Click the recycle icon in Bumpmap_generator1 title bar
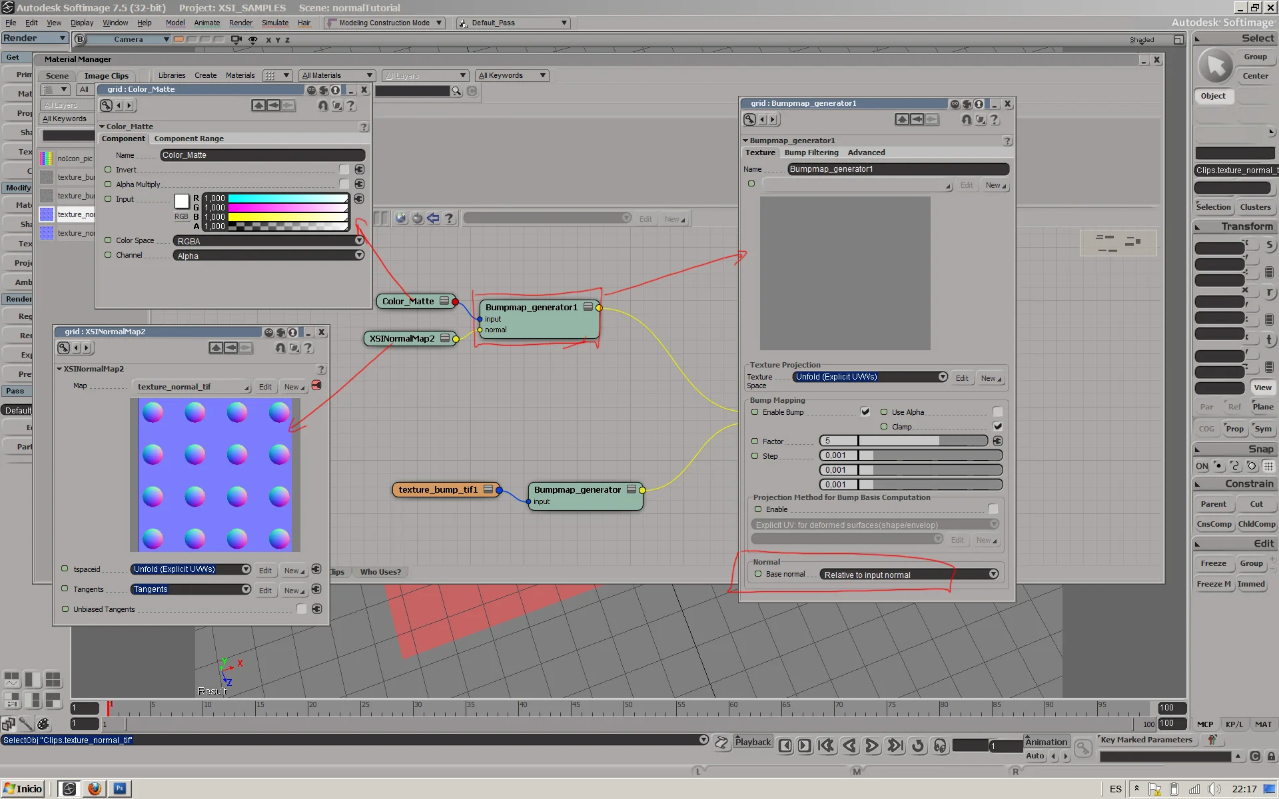Image resolution: width=1279 pixels, height=799 pixels. [x=967, y=104]
